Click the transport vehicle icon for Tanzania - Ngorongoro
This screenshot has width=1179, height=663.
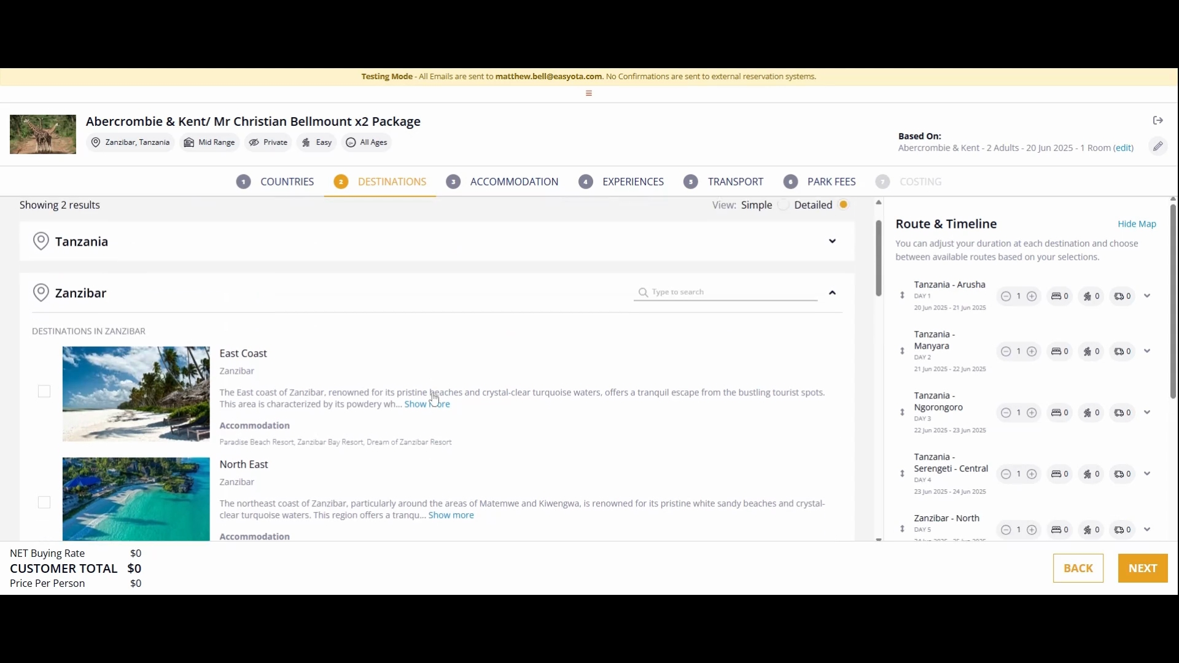click(x=1119, y=413)
